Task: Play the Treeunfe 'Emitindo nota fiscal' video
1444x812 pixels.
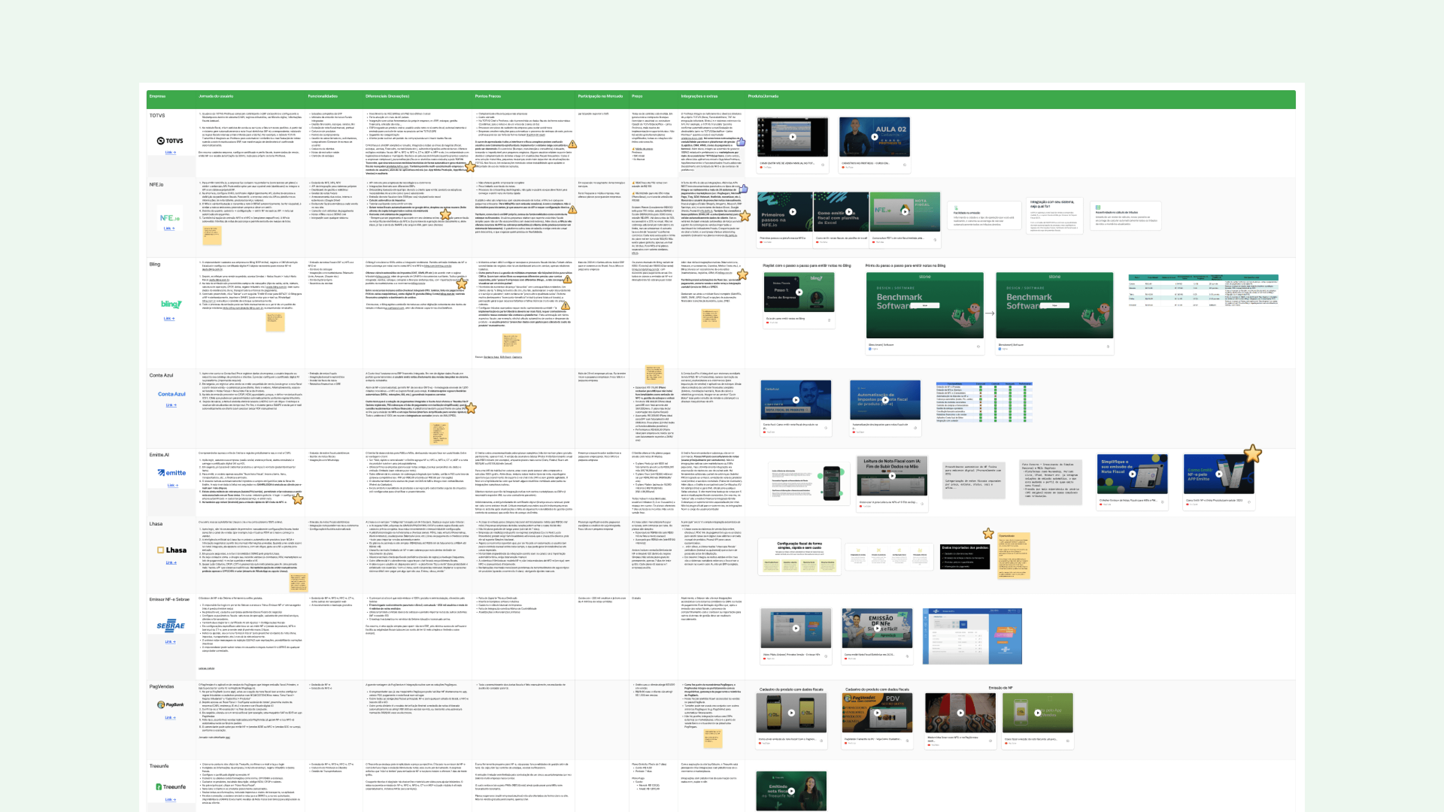Action: 792,791
